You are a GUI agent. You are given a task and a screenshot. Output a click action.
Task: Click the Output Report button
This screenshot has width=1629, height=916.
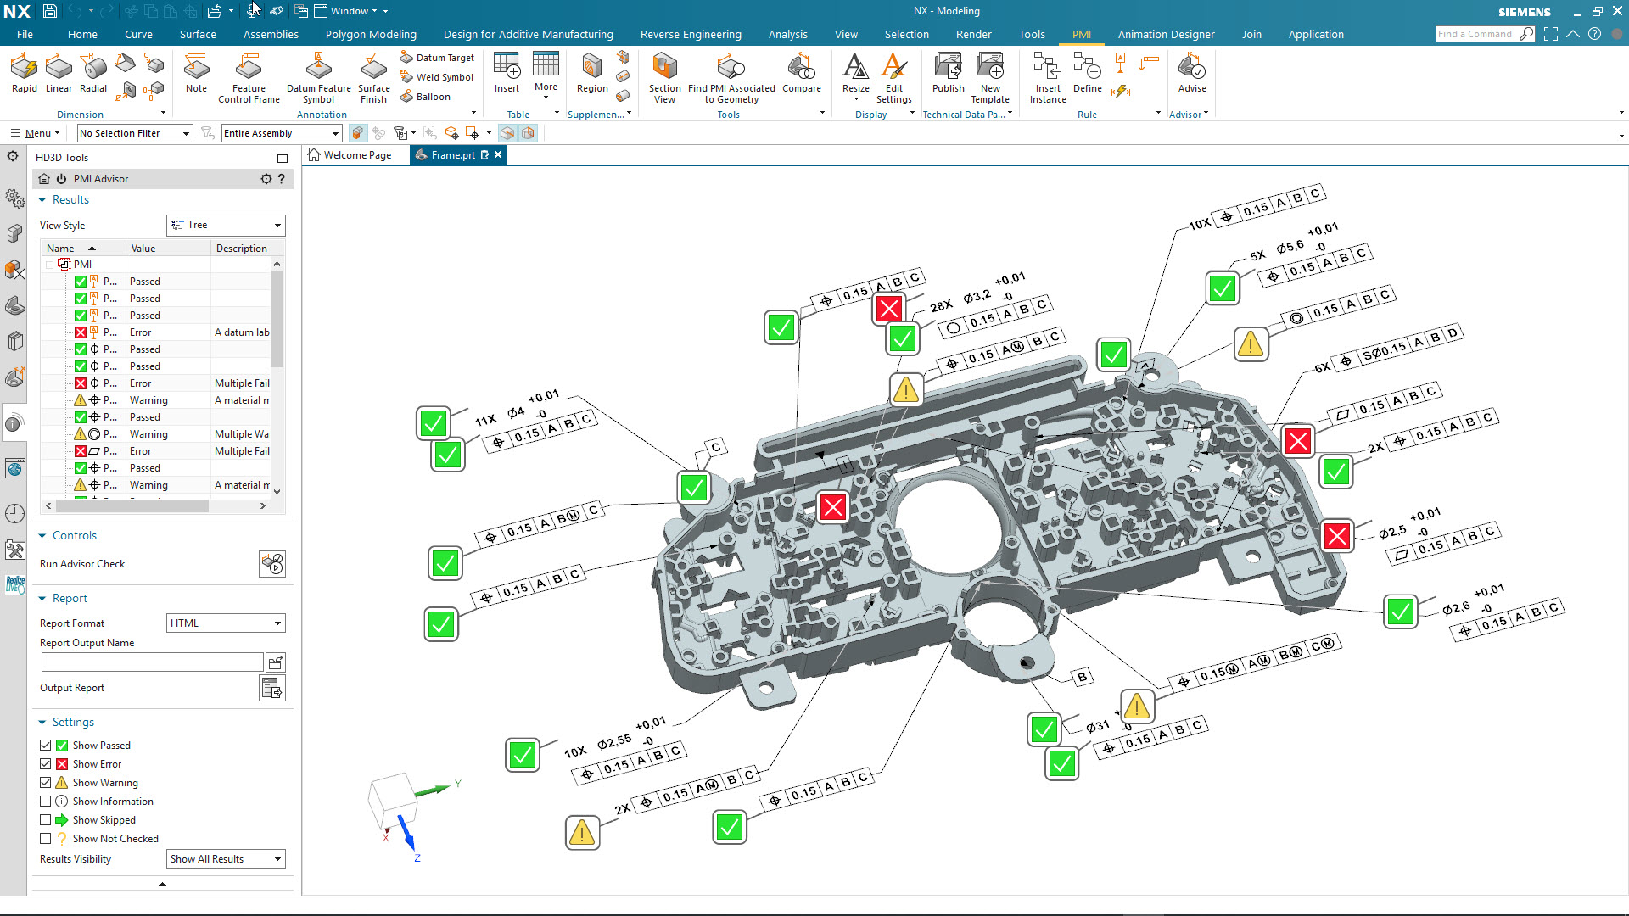click(271, 688)
